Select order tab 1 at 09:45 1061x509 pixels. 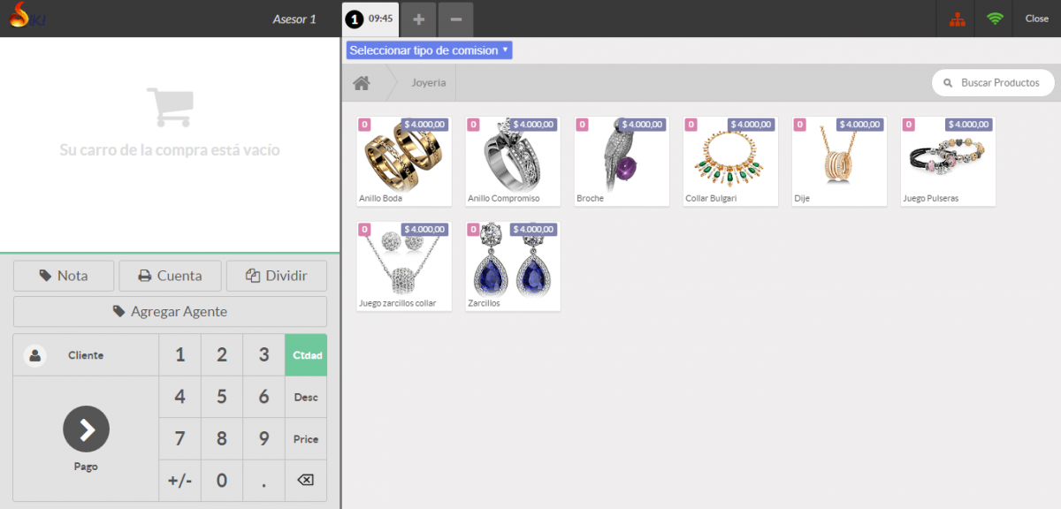coord(370,19)
